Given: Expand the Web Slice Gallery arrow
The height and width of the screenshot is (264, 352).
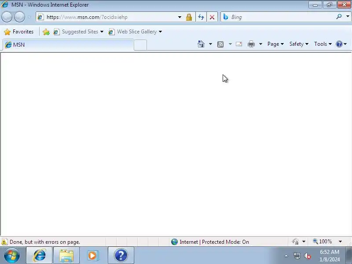Looking at the screenshot, I should point(160,32).
